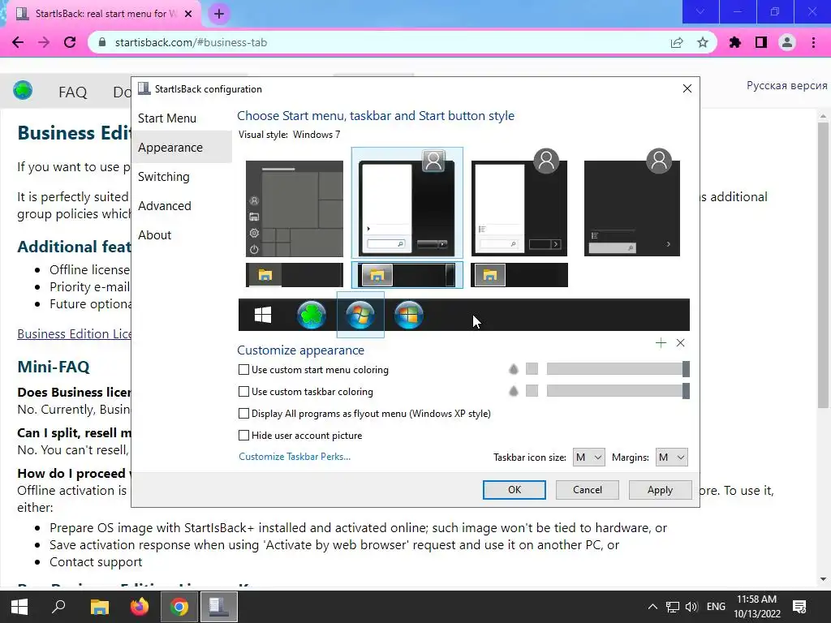Click the taskbar color swatch
Viewport: 831px width, 623px height.
click(532, 390)
